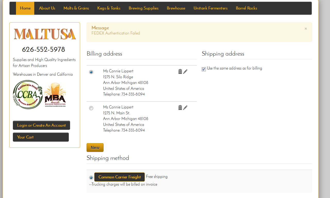330x198 pixels.
Task: Click the Billing address heading
Action: point(104,54)
